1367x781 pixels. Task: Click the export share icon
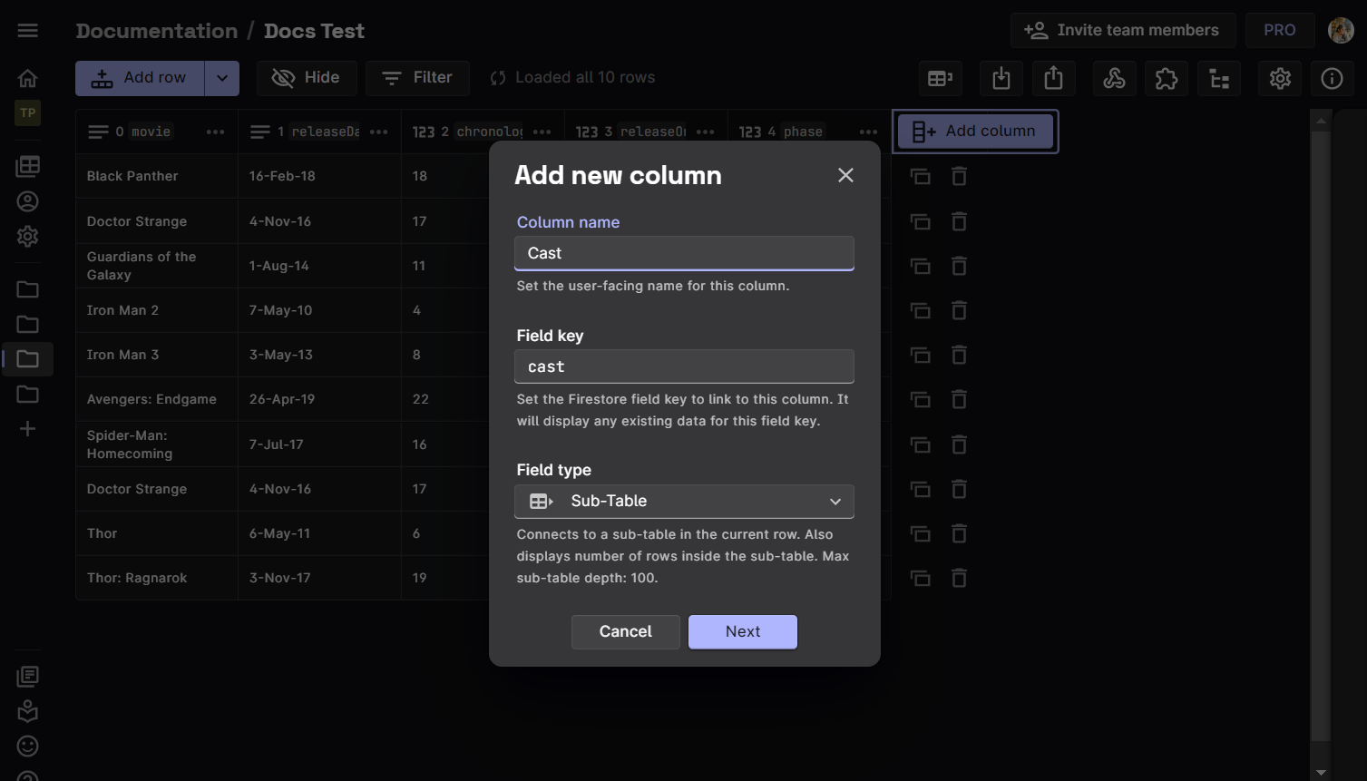1053,79
